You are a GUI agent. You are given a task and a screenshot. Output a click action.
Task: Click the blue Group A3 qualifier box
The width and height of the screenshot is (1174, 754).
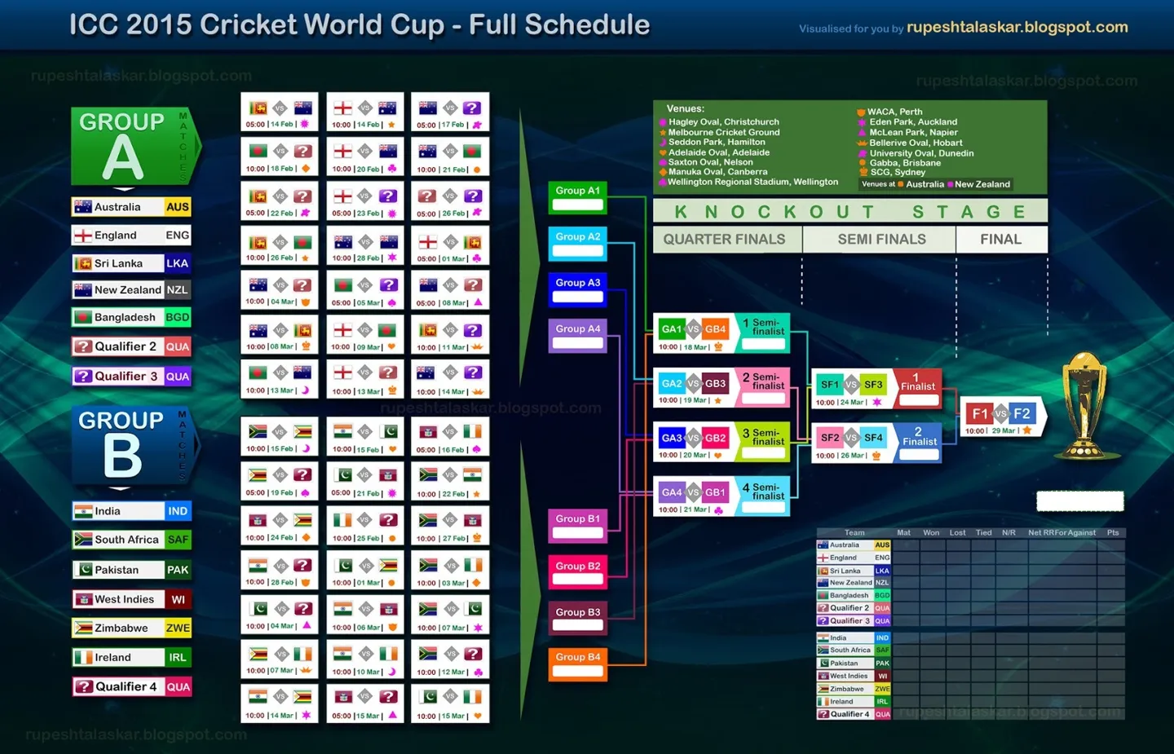point(577,289)
